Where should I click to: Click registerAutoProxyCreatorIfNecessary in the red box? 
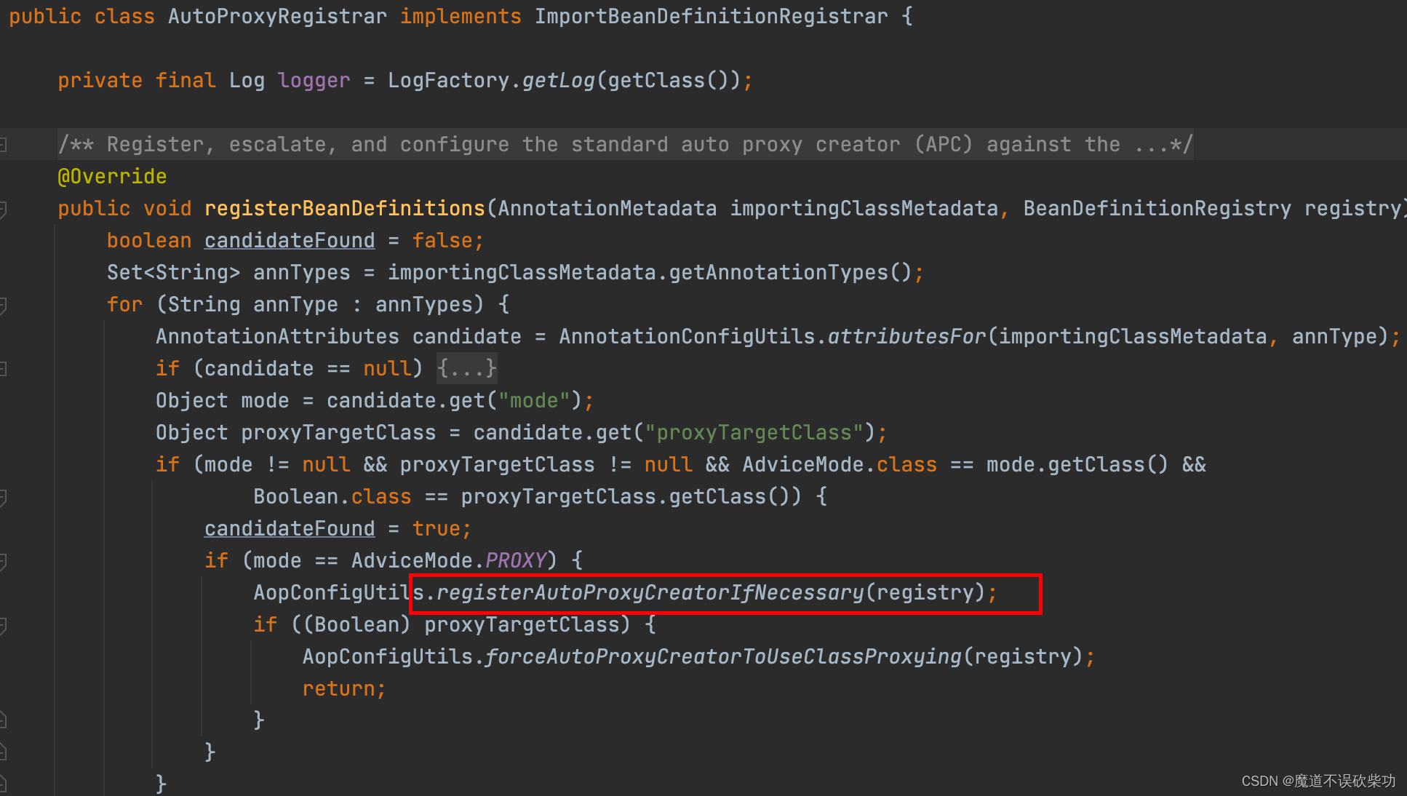point(650,593)
